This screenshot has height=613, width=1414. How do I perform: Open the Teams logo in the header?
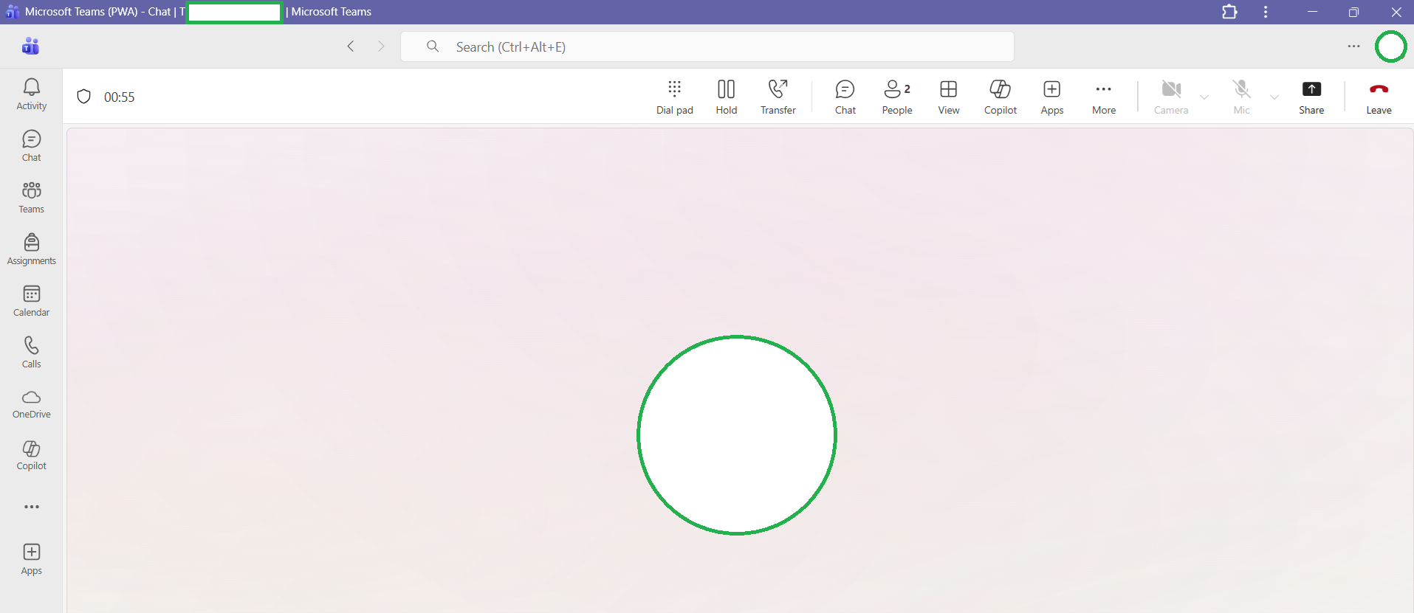(x=31, y=46)
